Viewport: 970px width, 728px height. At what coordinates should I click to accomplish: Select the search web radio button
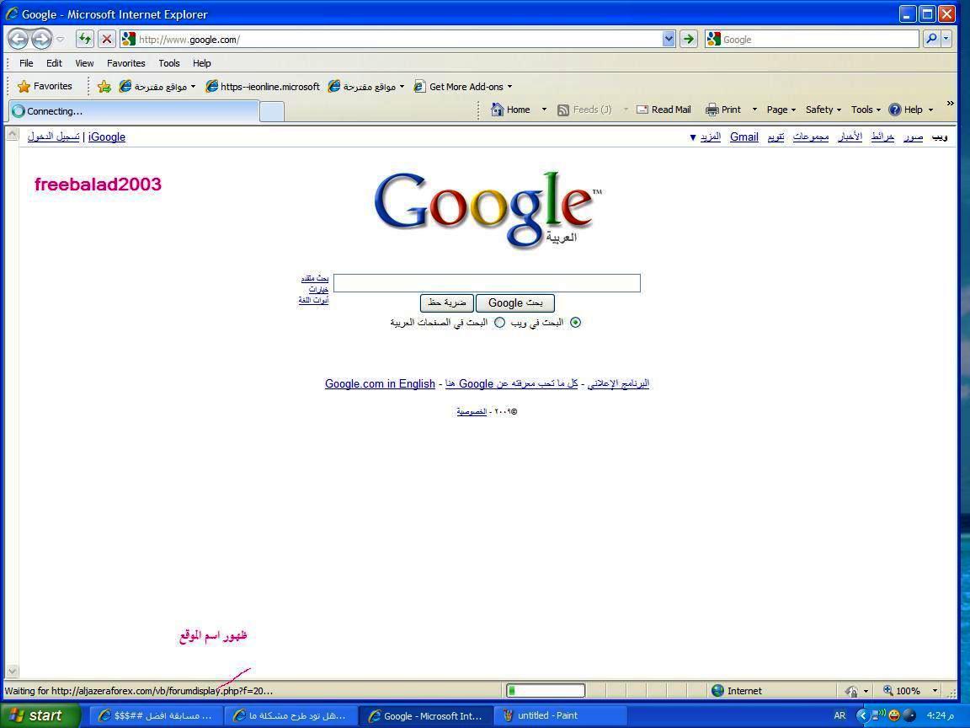pyautogui.click(x=576, y=323)
